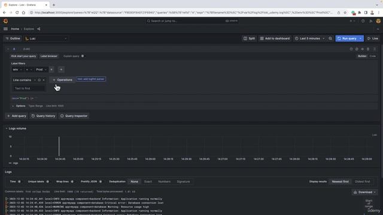Image resolution: width=383 pixels, height=215 pixels.
Task: Open the news feed icon
Action: [371, 21]
